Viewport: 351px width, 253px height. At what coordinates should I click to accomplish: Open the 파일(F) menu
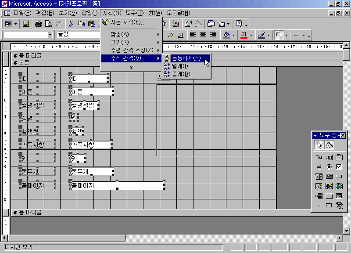tap(22, 13)
